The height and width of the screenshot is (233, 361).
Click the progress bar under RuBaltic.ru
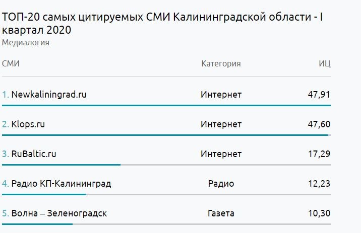pos(61,165)
